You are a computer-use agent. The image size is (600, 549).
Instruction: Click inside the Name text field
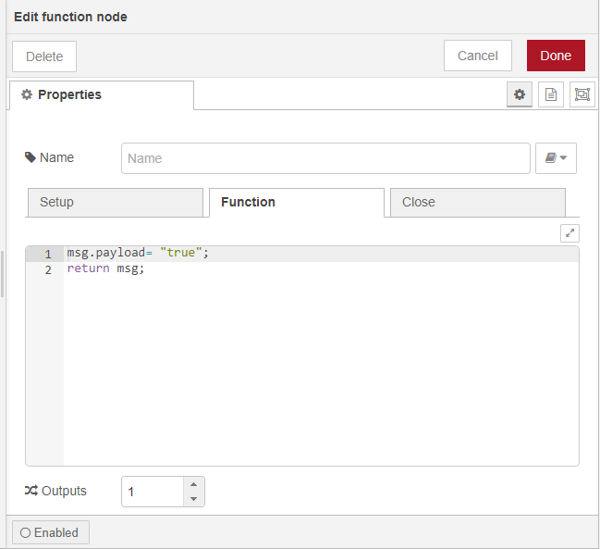click(324, 158)
